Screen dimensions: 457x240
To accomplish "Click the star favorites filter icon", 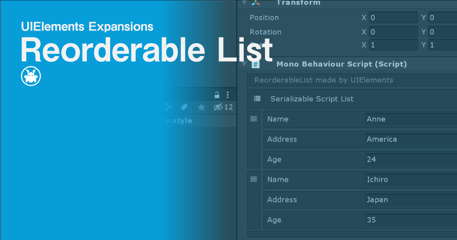I will (201, 107).
